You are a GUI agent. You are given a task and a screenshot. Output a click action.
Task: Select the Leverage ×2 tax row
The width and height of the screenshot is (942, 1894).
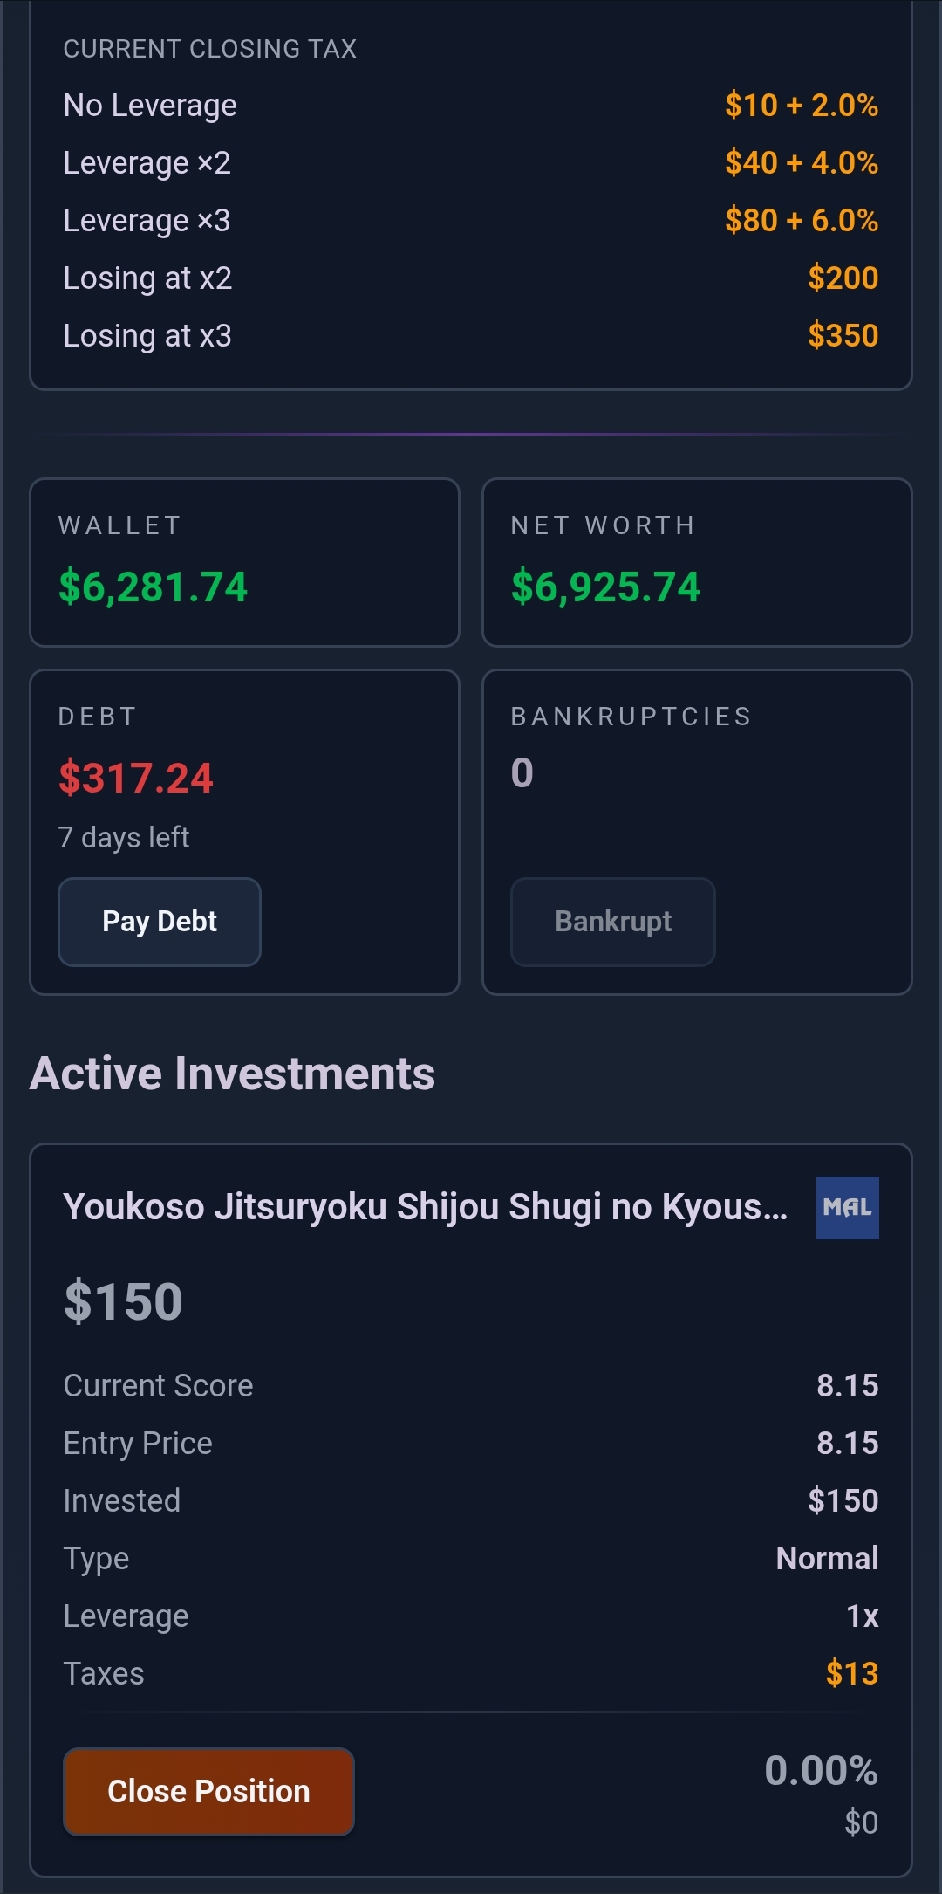tap(471, 163)
